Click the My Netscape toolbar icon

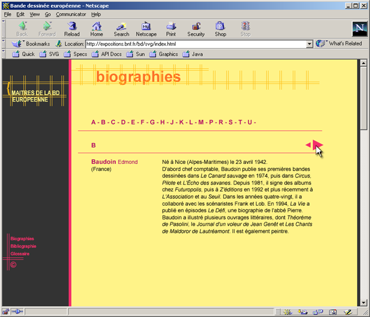(146, 29)
